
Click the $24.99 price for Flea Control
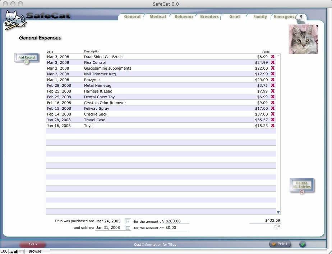(x=261, y=62)
